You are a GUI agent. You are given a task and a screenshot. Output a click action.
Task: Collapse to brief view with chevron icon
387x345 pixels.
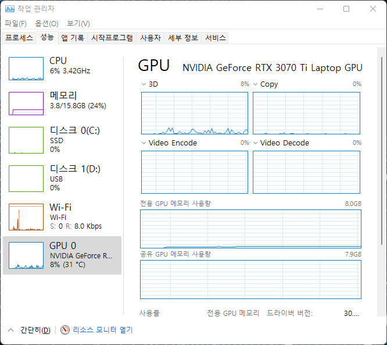[10, 330]
